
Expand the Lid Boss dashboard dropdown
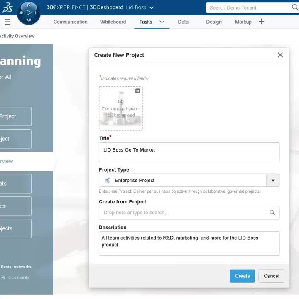click(x=152, y=7)
